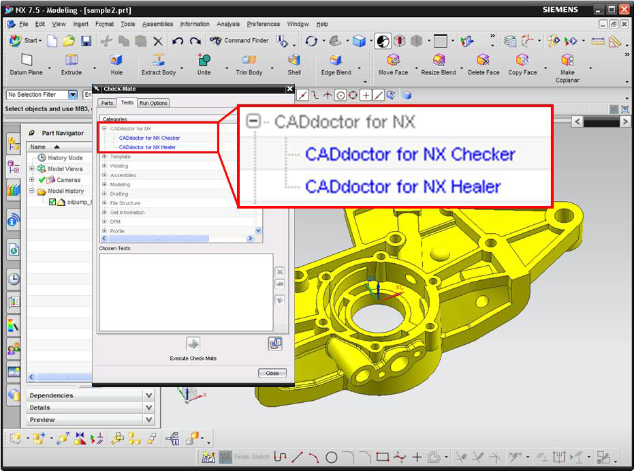Select CADdoctor for NX Checker test
This screenshot has height=471, width=634.
[x=149, y=138]
